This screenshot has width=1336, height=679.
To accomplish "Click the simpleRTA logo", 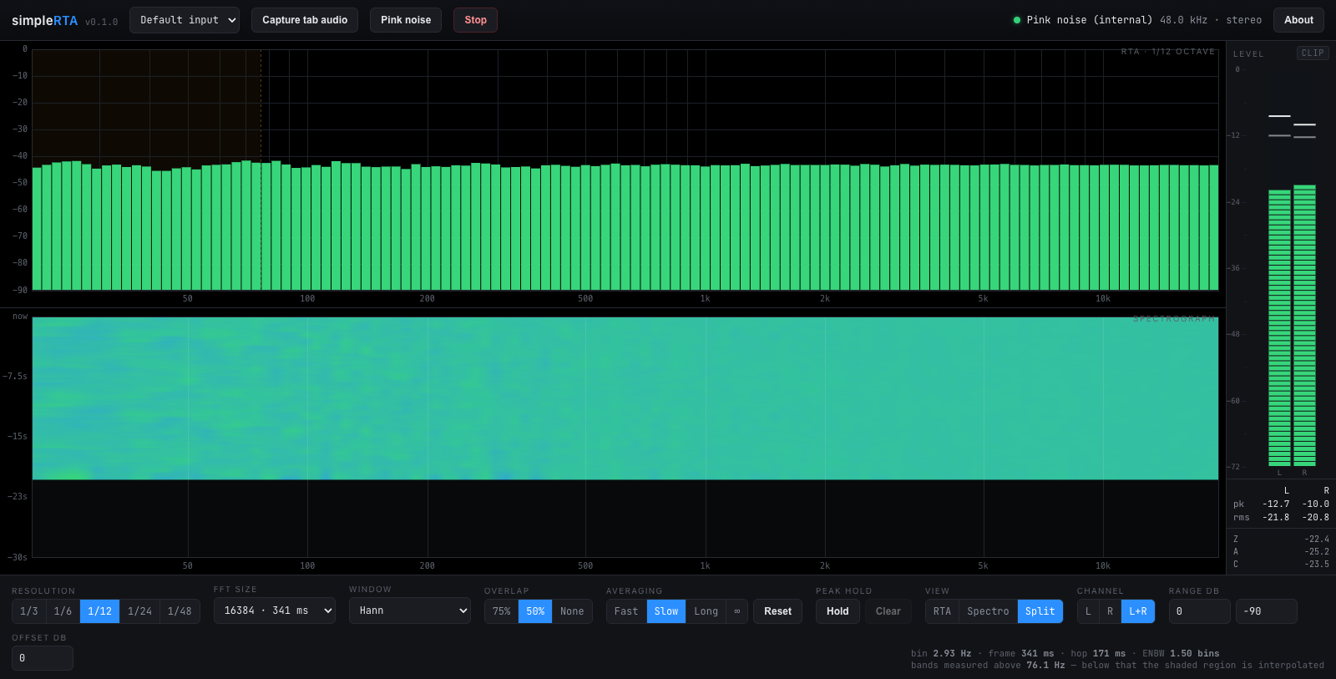I will [44, 21].
